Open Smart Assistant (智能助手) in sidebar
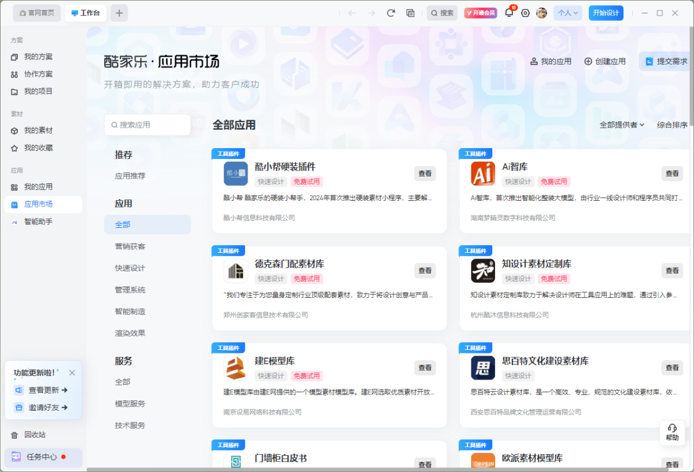Screen dimensions: 694x472 click(38, 222)
